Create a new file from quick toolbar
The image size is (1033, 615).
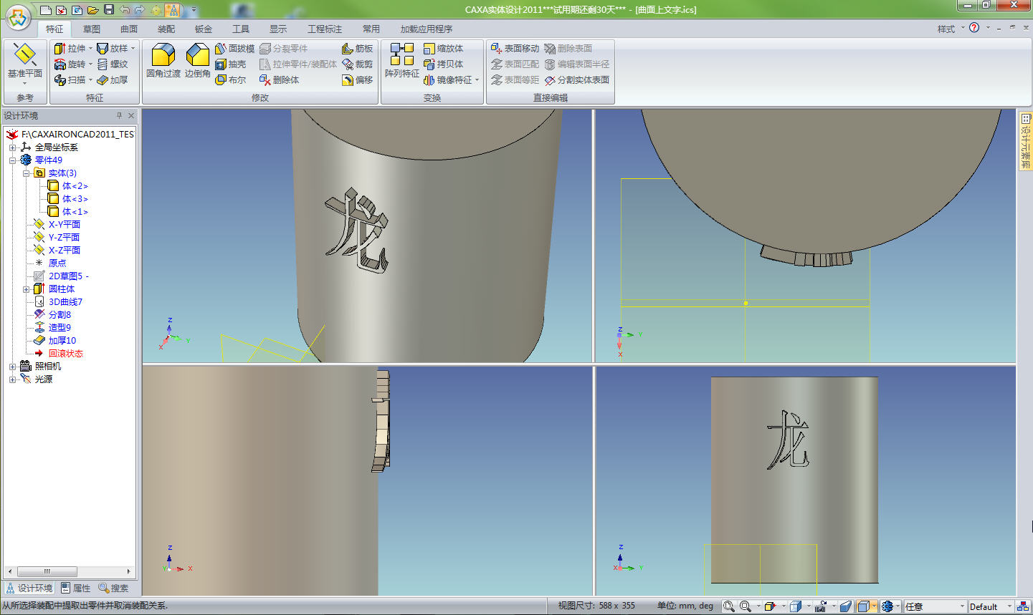46,10
